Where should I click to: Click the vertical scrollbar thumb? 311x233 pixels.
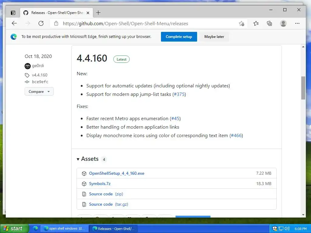[x=303, y=88]
